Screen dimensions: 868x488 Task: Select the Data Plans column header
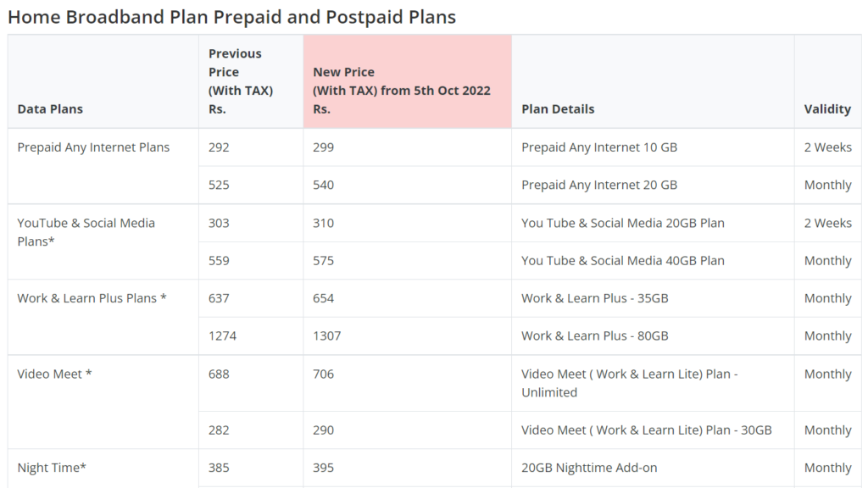pyautogui.click(x=103, y=82)
